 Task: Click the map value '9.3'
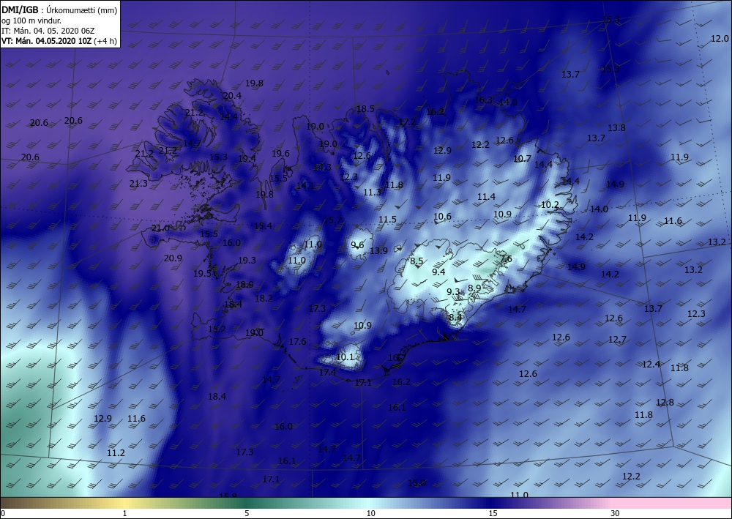pos(453,291)
